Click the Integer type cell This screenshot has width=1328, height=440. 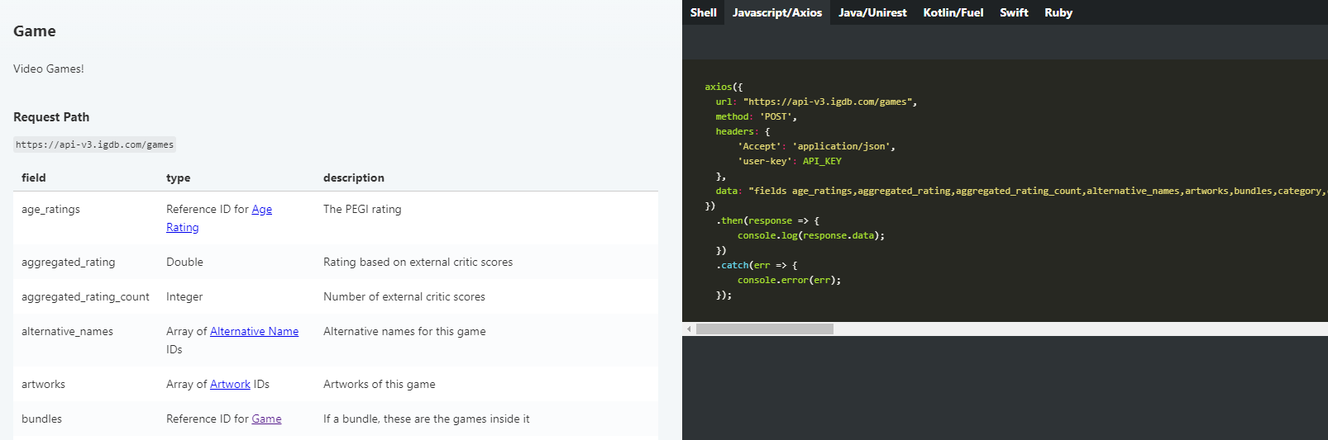(184, 296)
